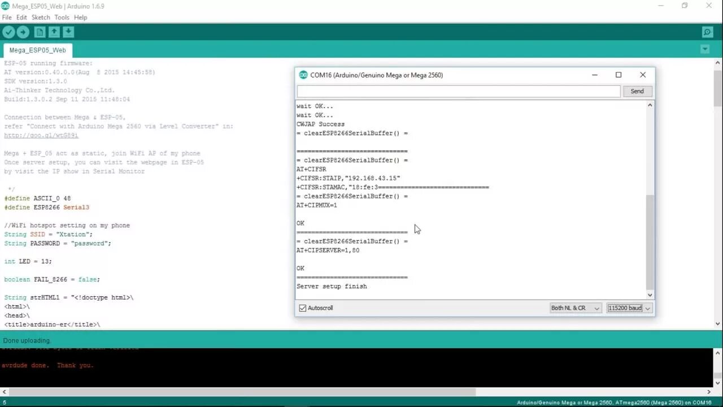
Task: Click the '+CIFSR:STAIP' IP address line
Action: click(x=348, y=178)
